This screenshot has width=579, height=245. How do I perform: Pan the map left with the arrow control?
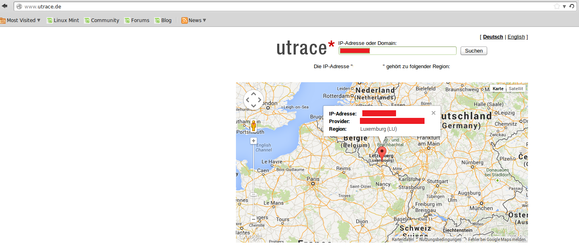(x=248, y=100)
